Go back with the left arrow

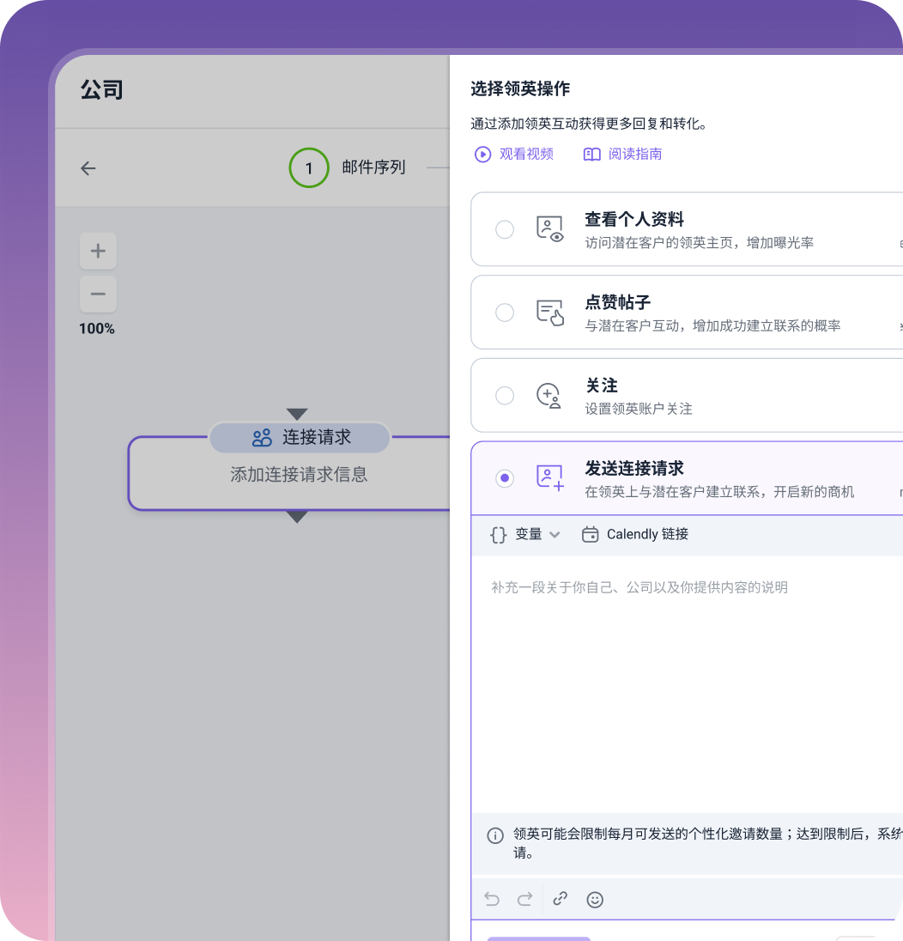tap(88, 168)
